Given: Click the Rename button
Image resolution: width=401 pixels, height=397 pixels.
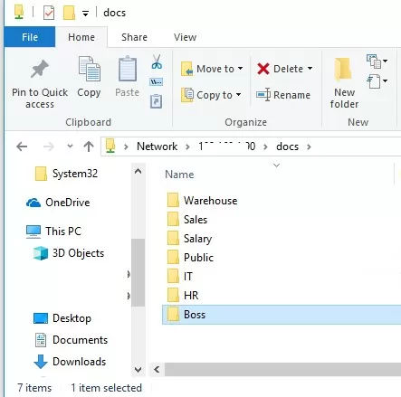Looking at the screenshot, I should tap(283, 95).
